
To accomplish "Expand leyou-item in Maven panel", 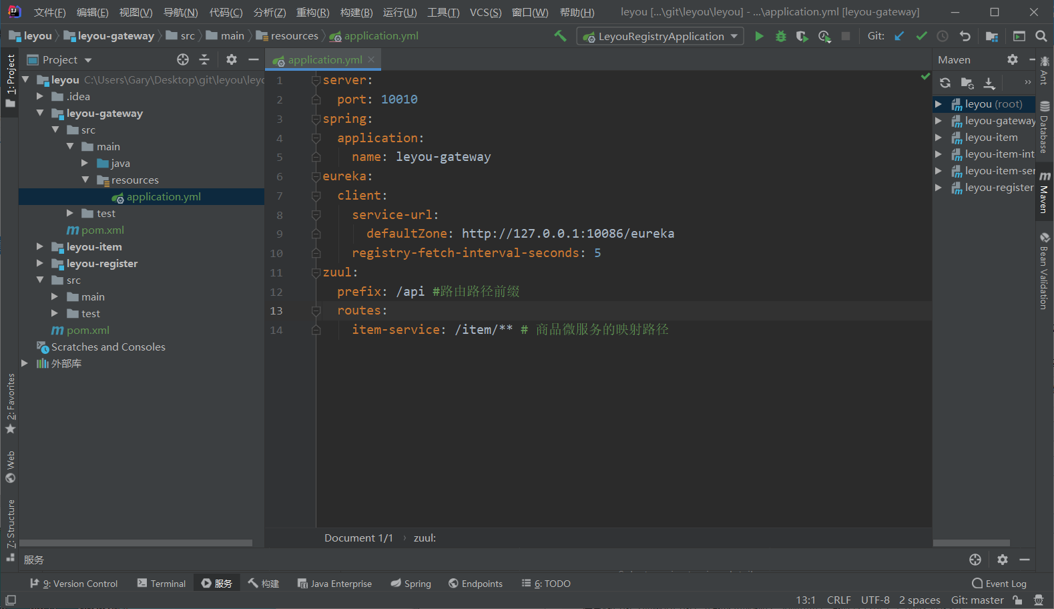I will [x=939, y=138].
